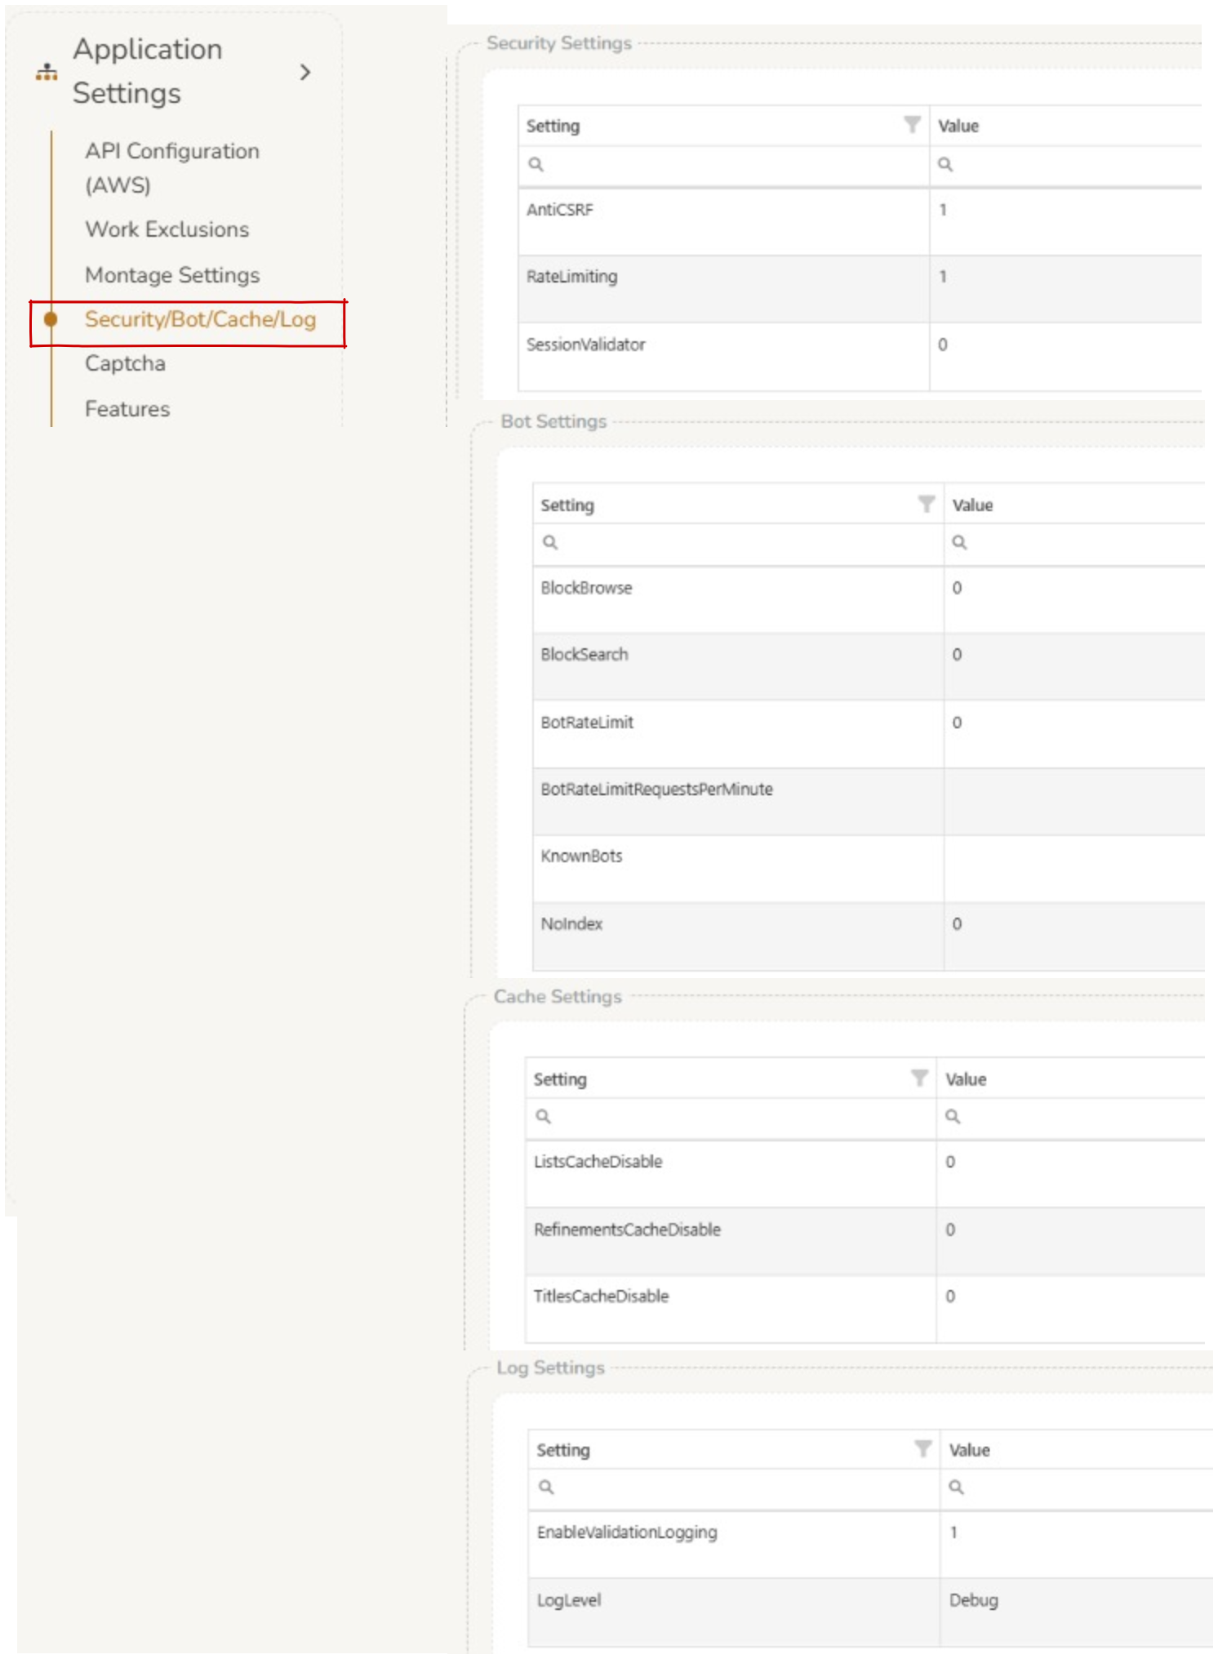Select Security/Bot/Cache/Log menu item
Image resolution: width=1218 pixels, height=1659 pixels.
[200, 319]
